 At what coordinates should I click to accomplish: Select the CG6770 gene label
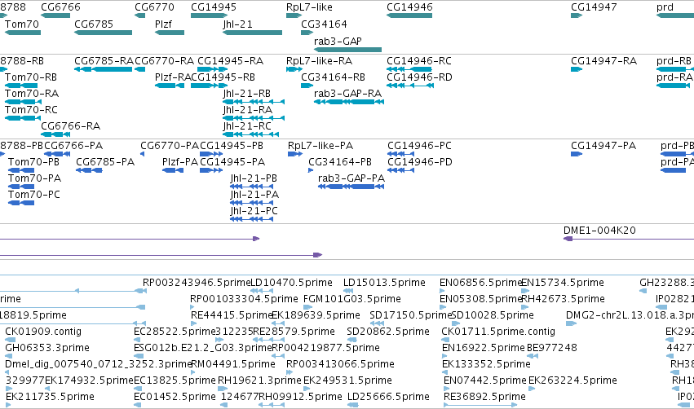click(154, 7)
